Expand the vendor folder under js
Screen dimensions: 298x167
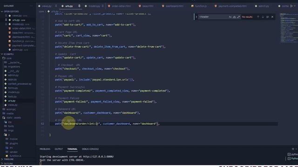coord(14,152)
